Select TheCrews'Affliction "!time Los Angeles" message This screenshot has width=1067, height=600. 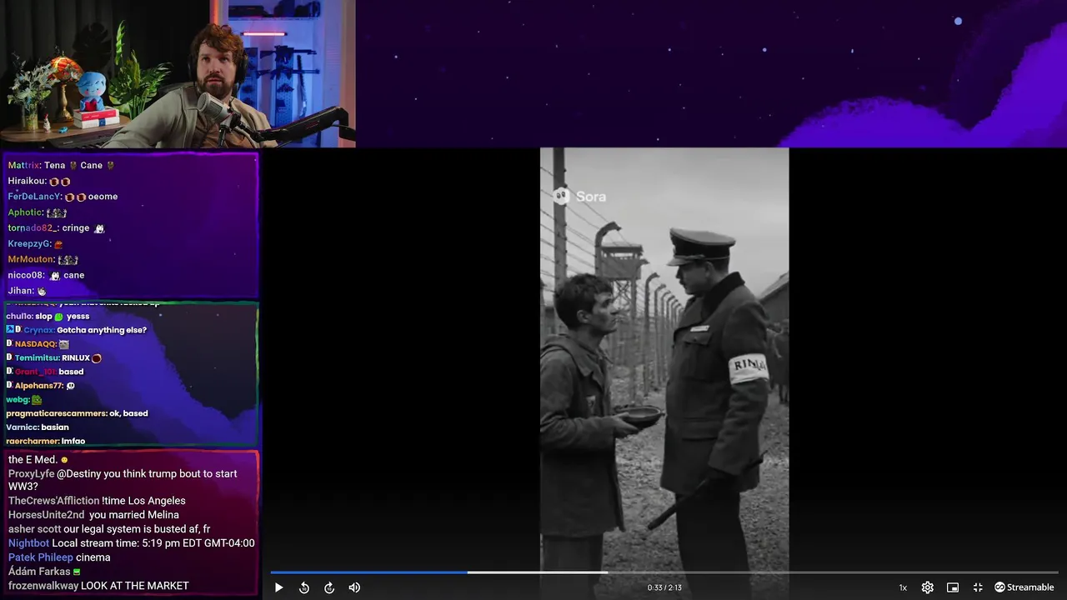(97, 501)
